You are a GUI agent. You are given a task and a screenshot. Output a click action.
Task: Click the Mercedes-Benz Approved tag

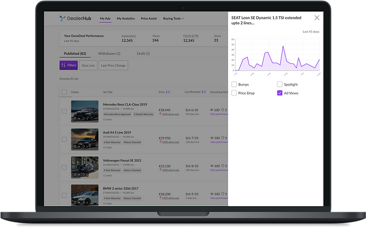pos(117,114)
